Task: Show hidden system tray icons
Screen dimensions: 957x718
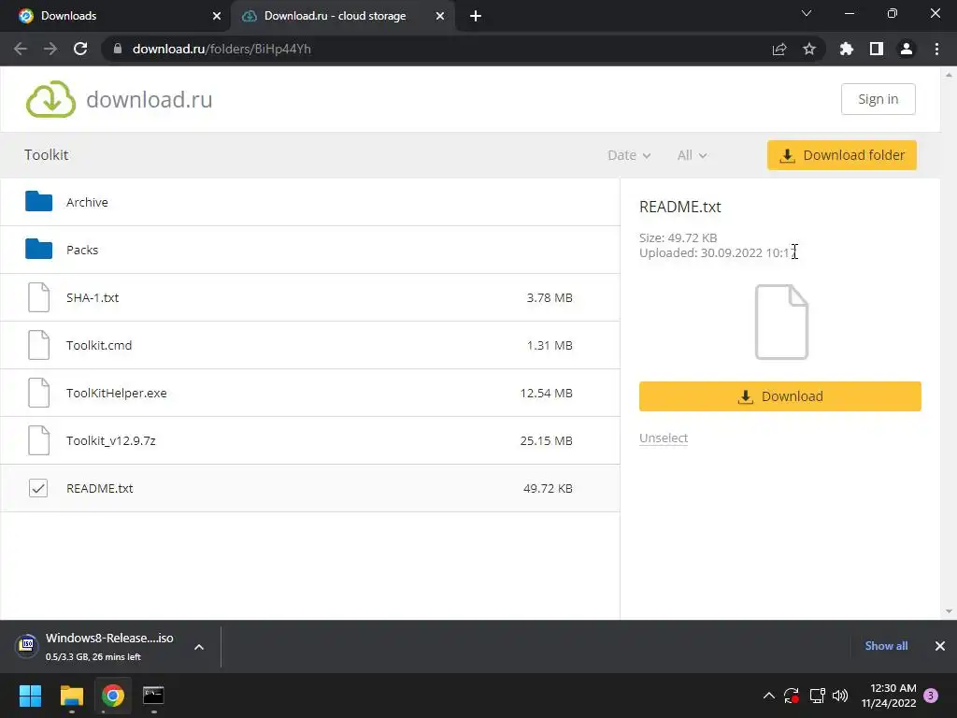Action: (769, 696)
